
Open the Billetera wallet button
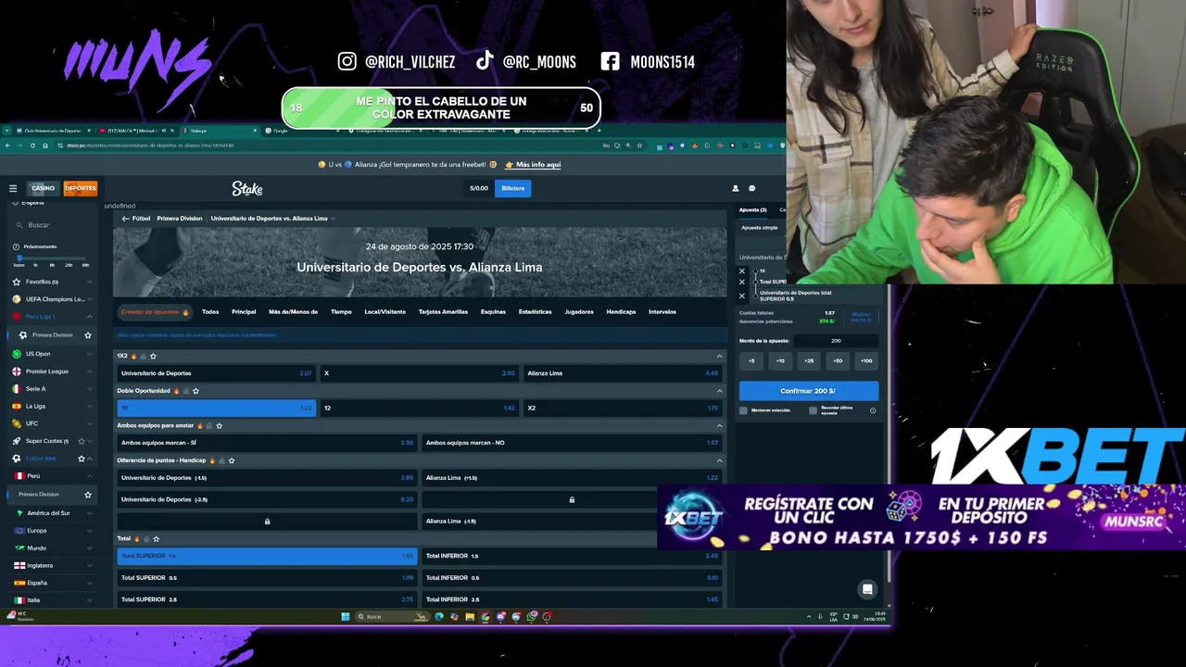click(x=513, y=188)
